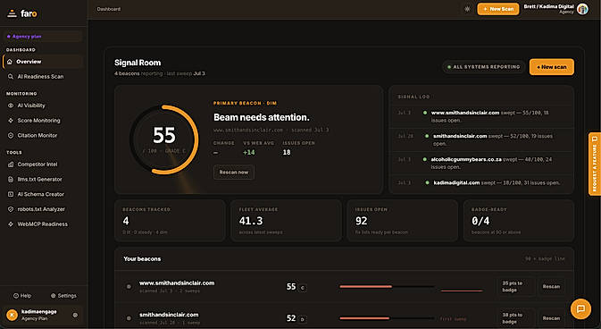This screenshot has width=601, height=329.
Task: Click the WebMCP Readiness icon
Action: 11,224
